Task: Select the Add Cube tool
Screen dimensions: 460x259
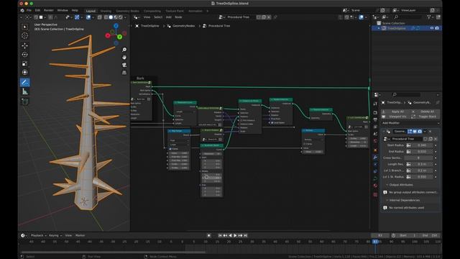Action: coord(25,101)
